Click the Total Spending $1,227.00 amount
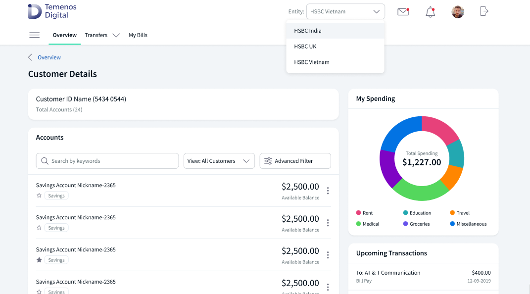530x294 pixels. click(422, 162)
